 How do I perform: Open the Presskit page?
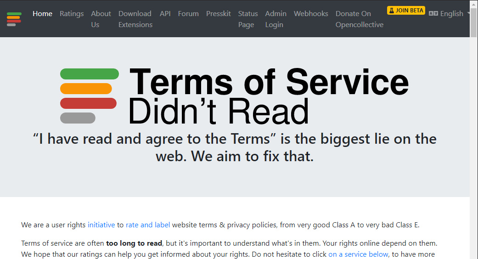click(218, 14)
